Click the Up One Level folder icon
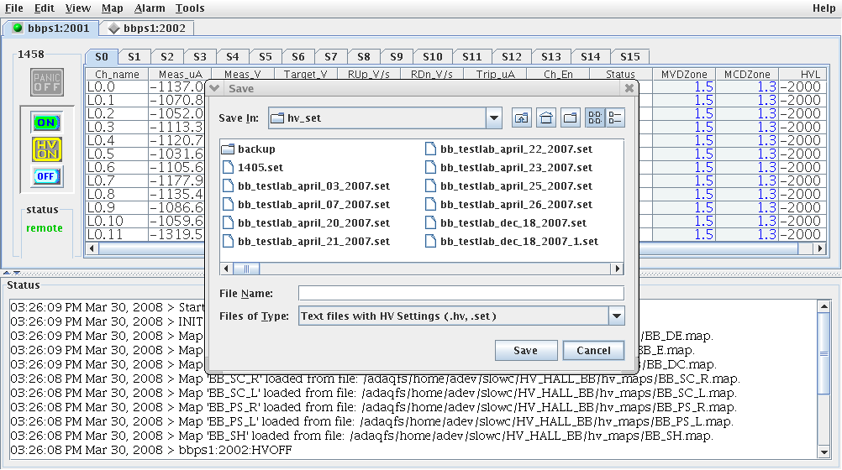Image resolution: width=842 pixels, height=470 pixels. click(x=521, y=118)
